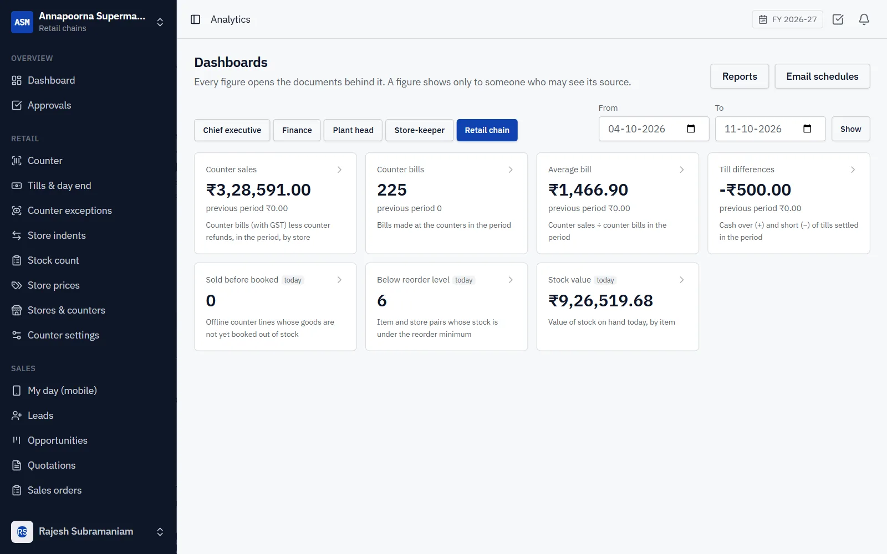The height and width of the screenshot is (554, 887).
Task: Open the Reports button
Action: click(740, 76)
